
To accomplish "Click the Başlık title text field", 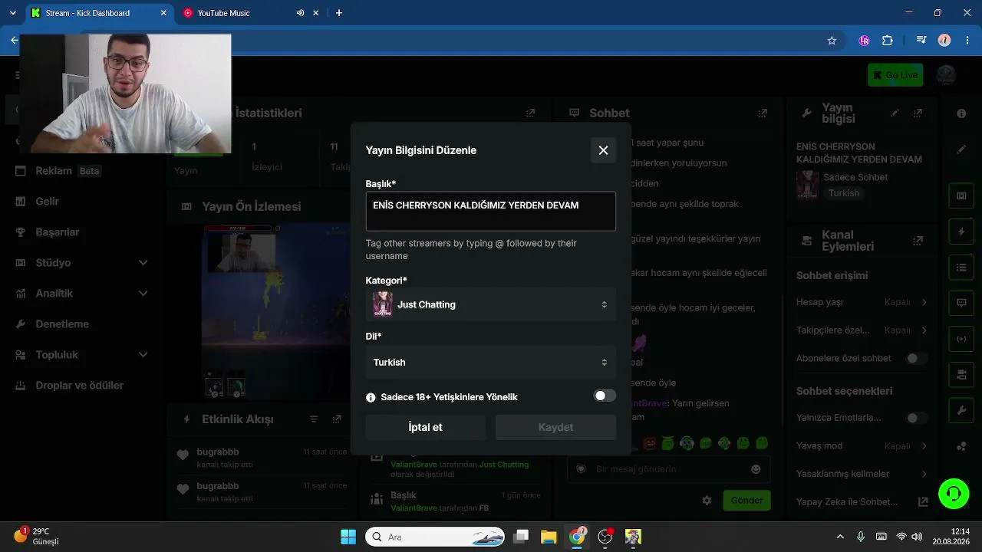I will (x=490, y=211).
